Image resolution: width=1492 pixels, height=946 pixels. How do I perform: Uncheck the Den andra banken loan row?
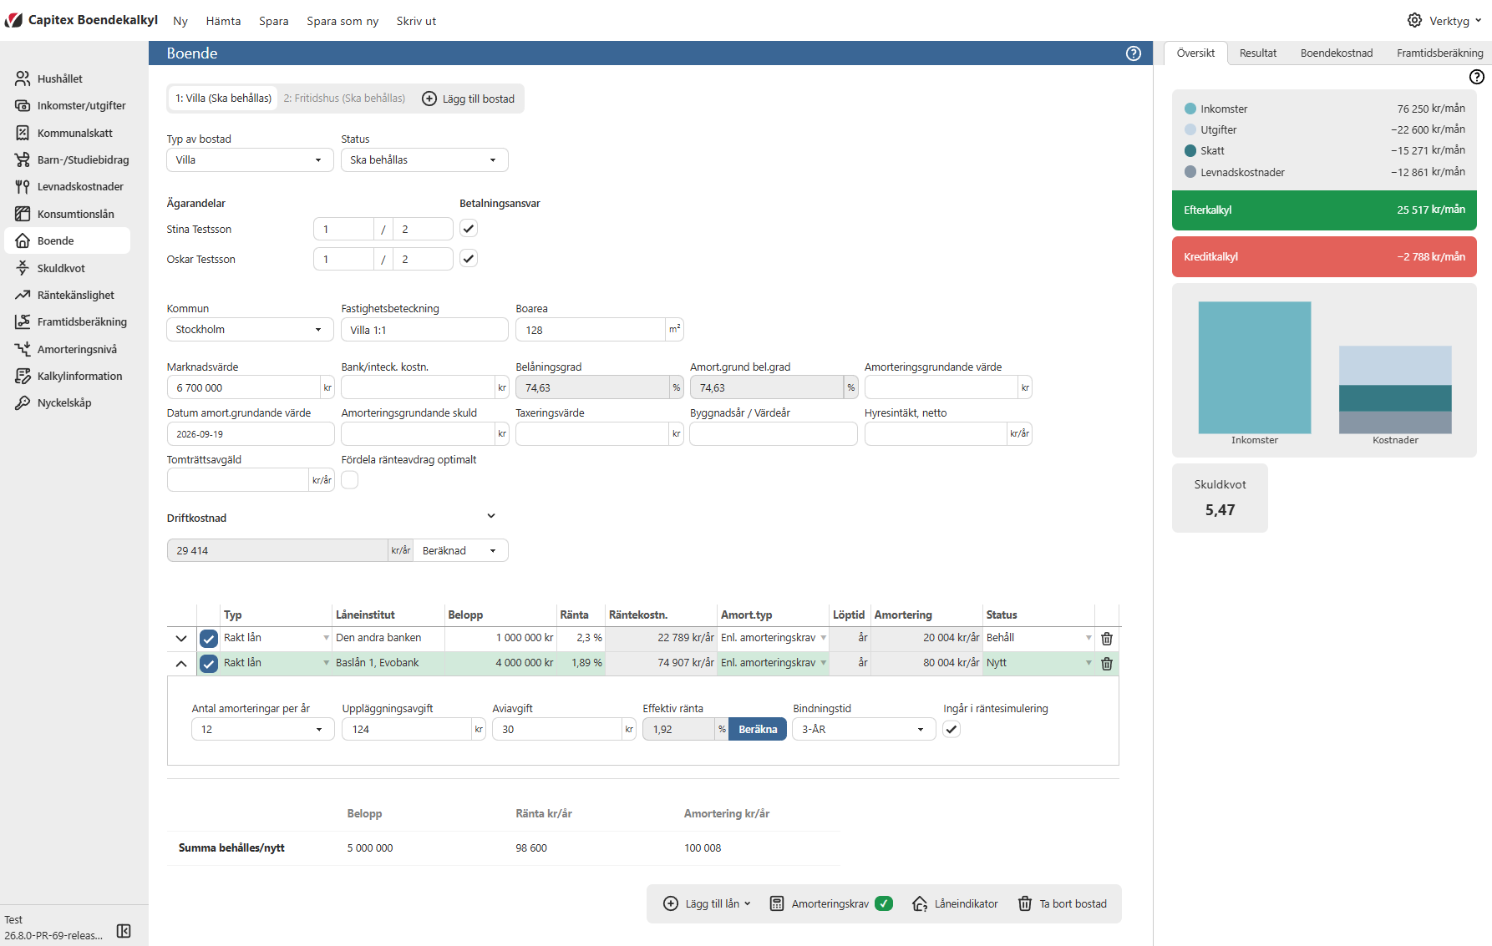tap(209, 639)
